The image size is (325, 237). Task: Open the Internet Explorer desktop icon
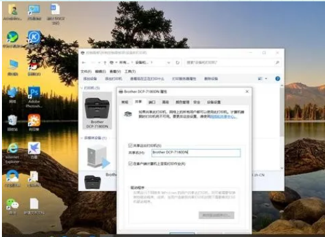click(x=12, y=152)
